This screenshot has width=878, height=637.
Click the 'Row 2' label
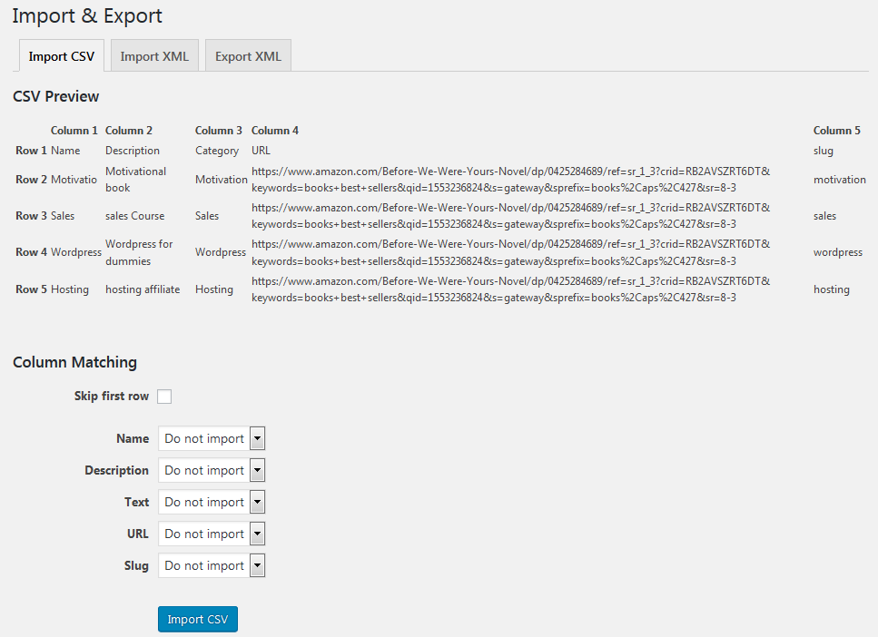point(32,179)
